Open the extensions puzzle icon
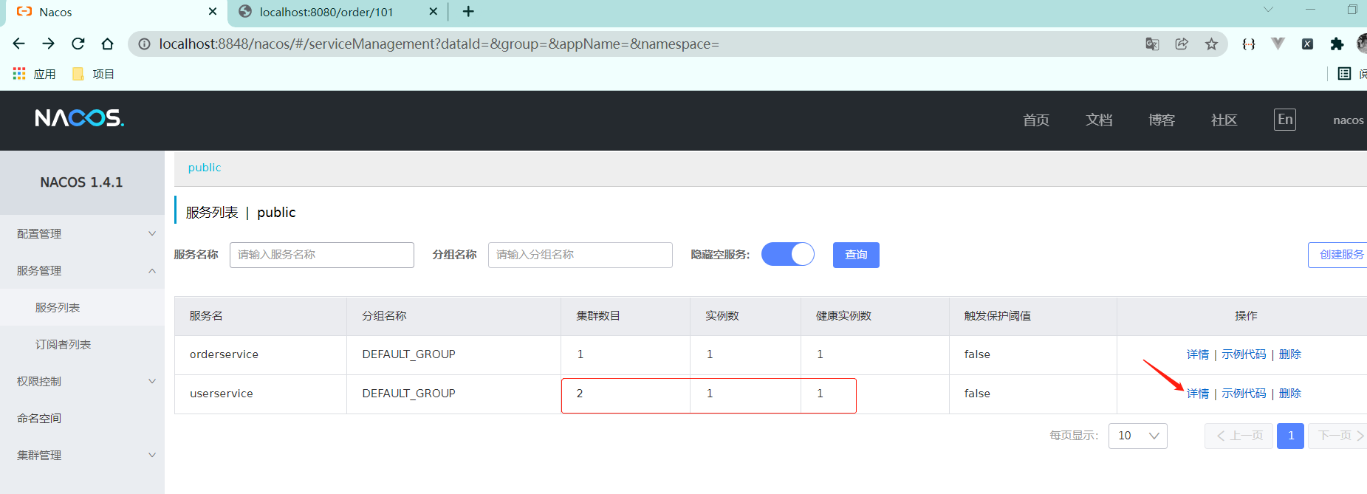The height and width of the screenshot is (494, 1367). click(1337, 44)
